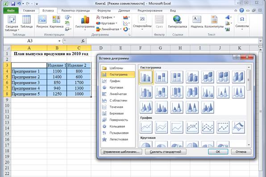Insert a picture with Рисунок icon
266x177 pixels.
point(42,21)
